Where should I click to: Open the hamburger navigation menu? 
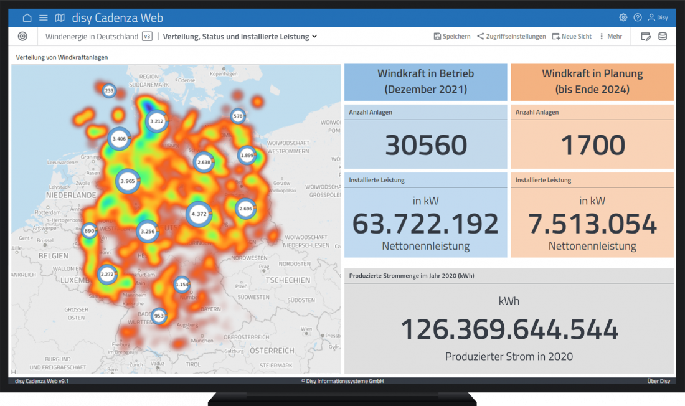tap(44, 18)
